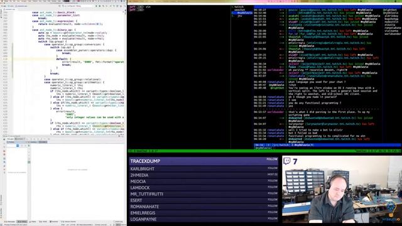The height and width of the screenshot is (226, 402).
Task: Click the '!chat' command message line
Action: point(292,85)
